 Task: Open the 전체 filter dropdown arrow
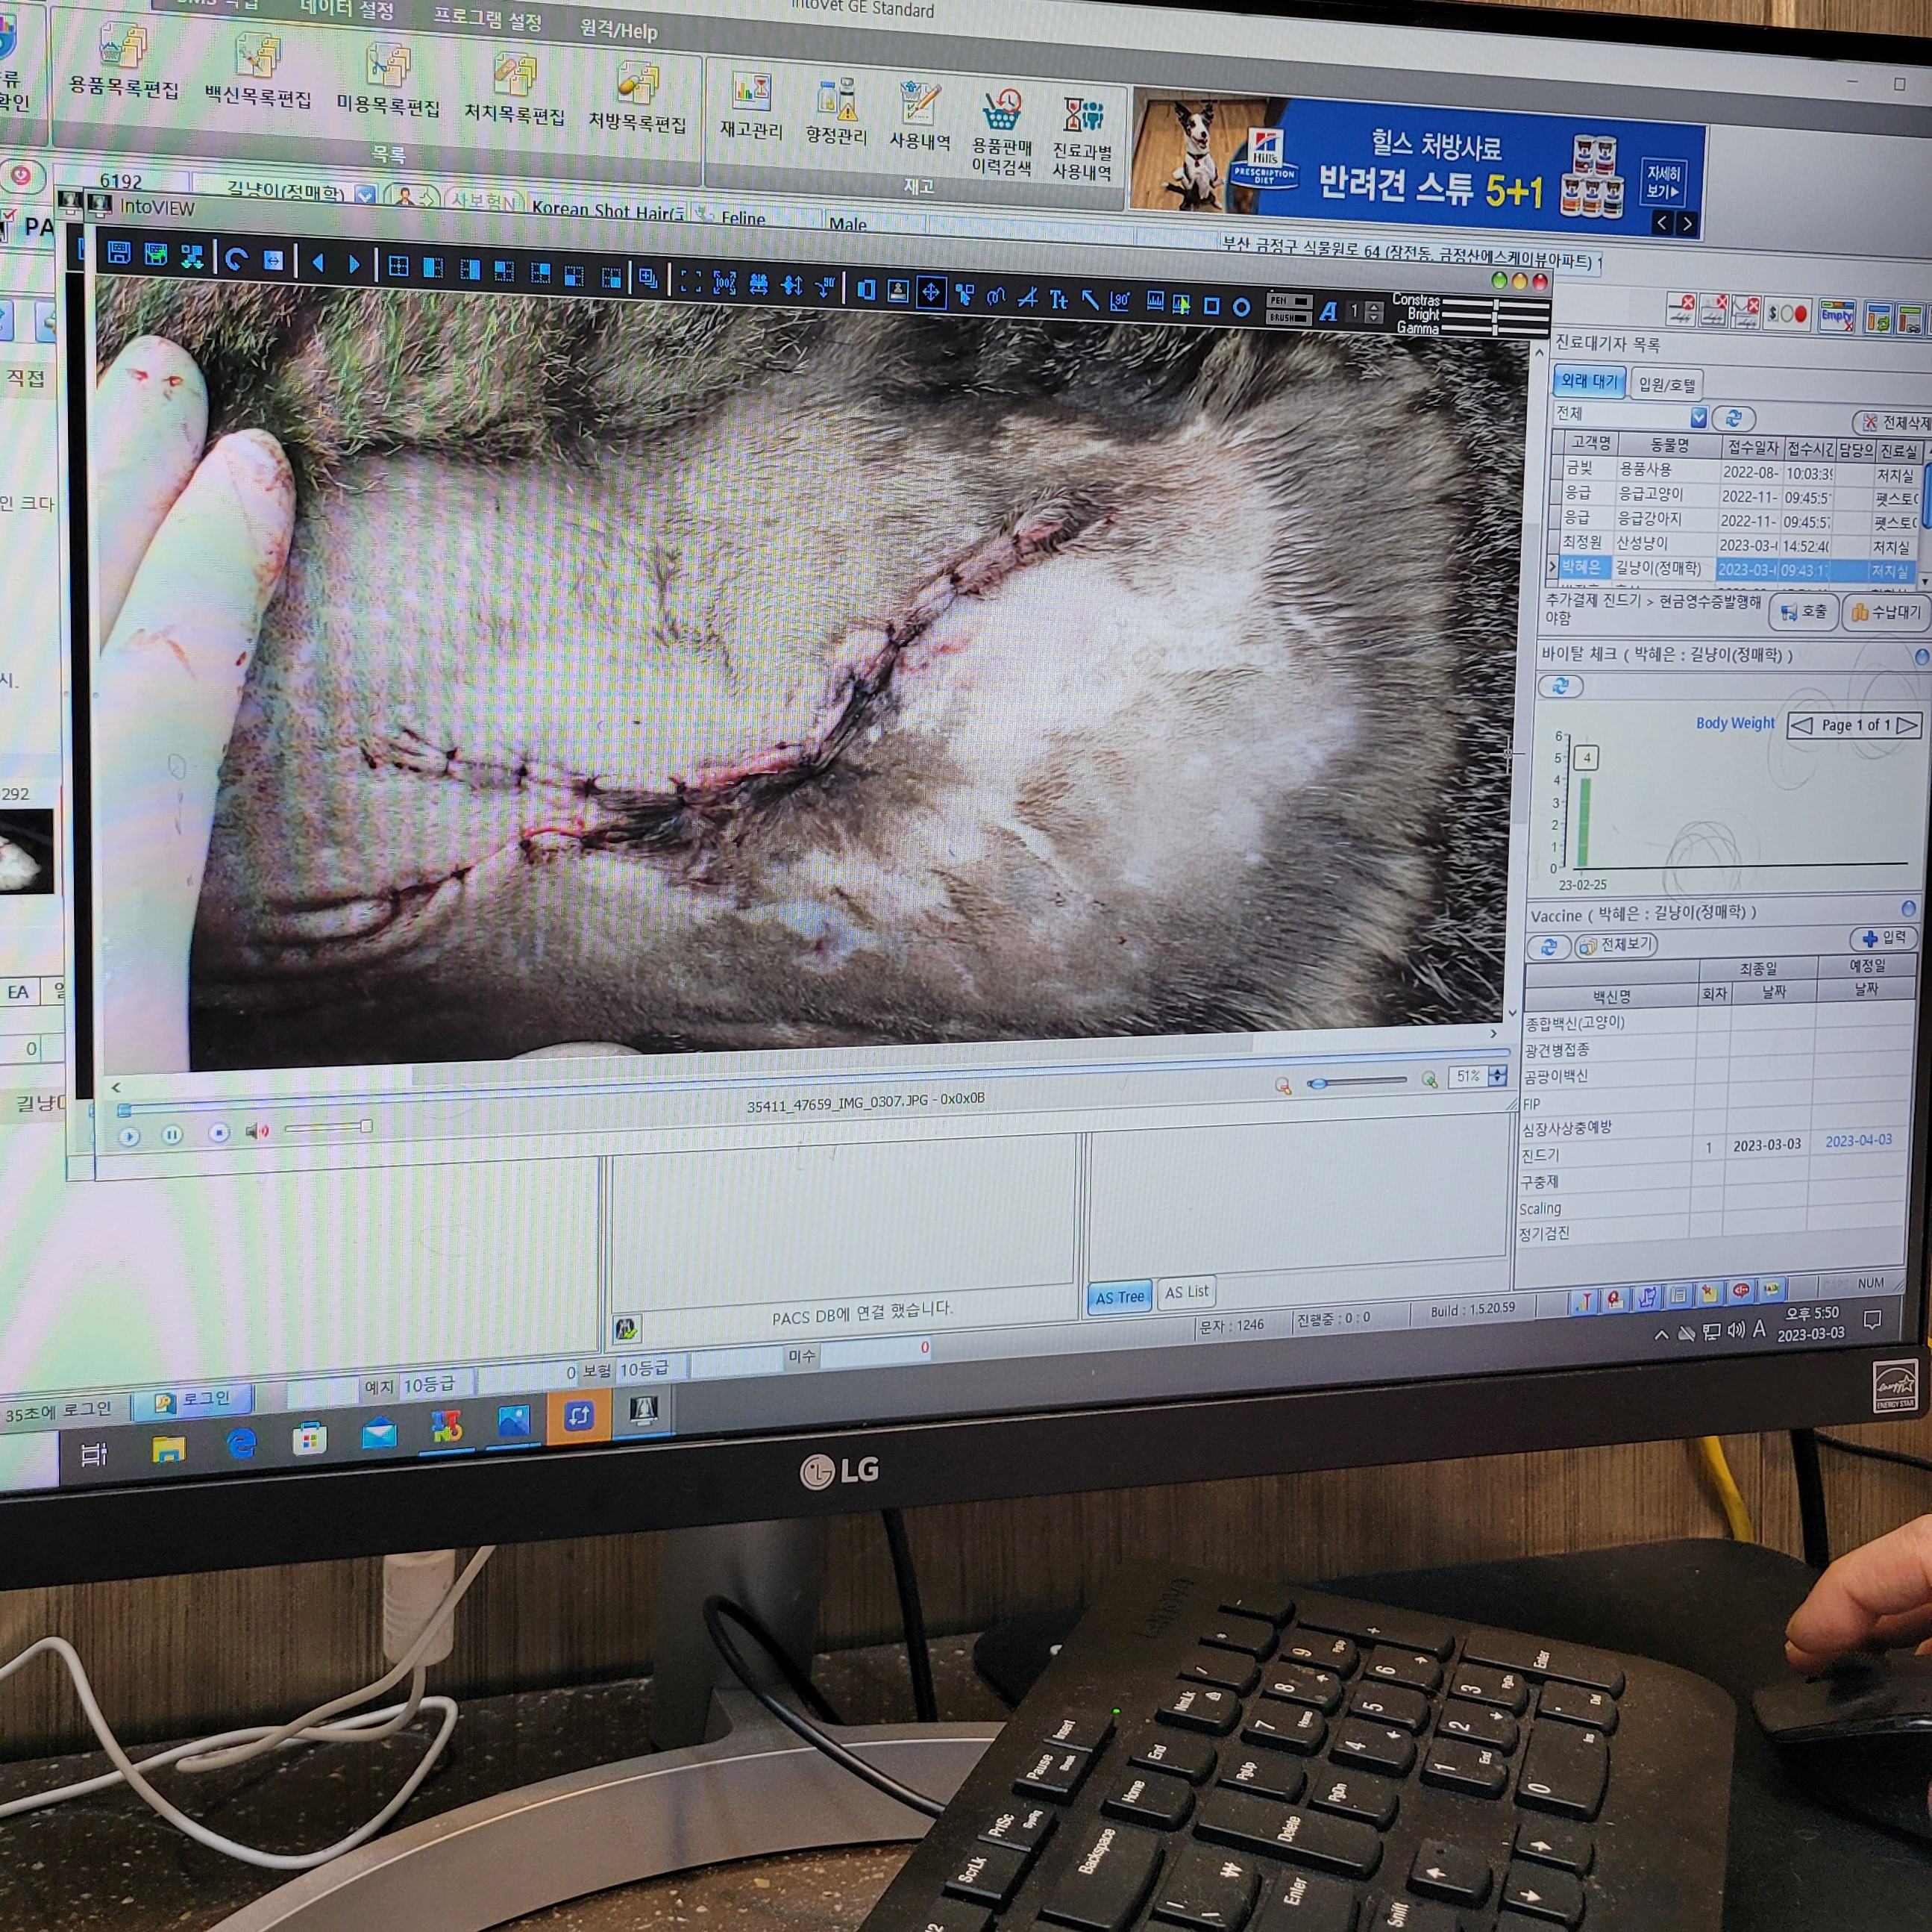click(1698, 416)
